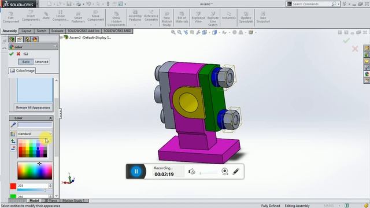Viewport: 370px width, 208px height.
Task: Click Remove All Appearances button
Action: tap(33, 107)
